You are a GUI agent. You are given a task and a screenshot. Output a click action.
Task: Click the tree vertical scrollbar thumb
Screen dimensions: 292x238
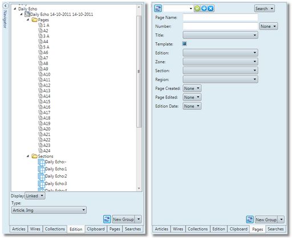point(139,72)
